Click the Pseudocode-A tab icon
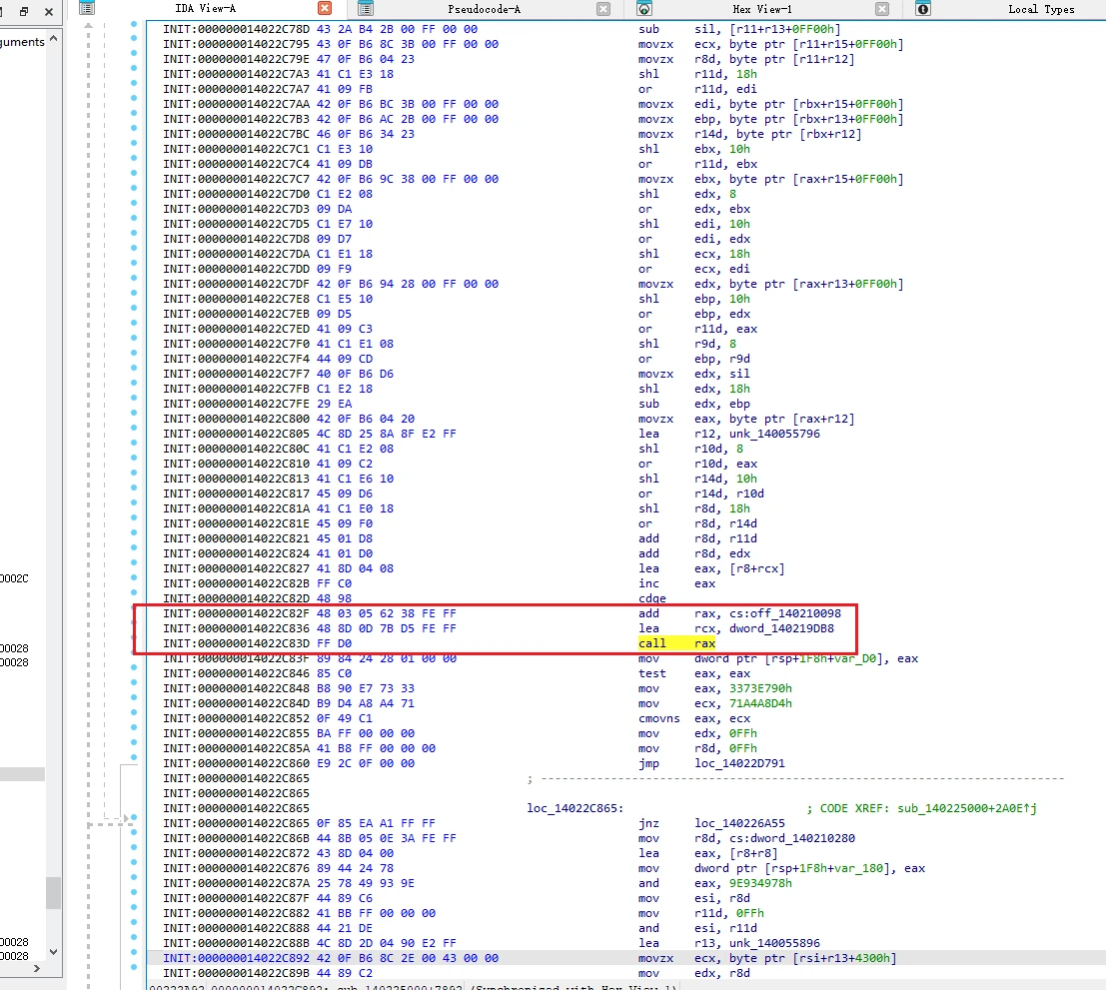Image resolution: width=1106 pixels, height=990 pixels. coord(366,8)
